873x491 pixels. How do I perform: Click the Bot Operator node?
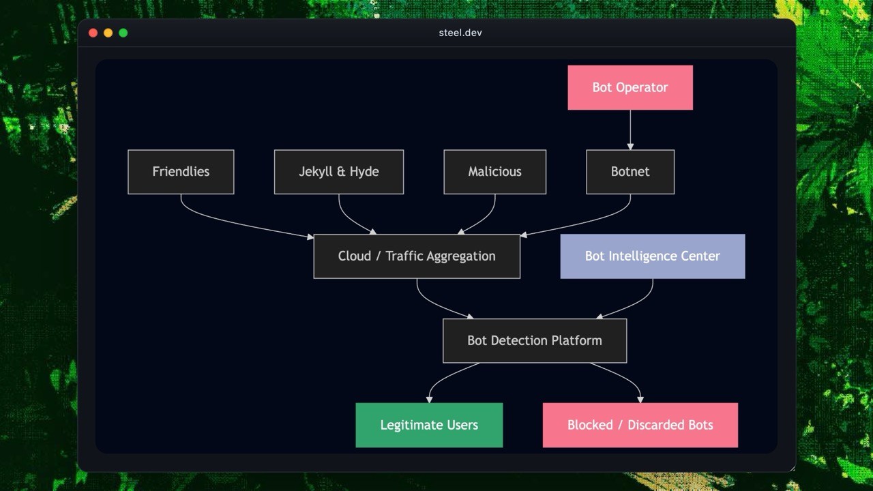(x=630, y=87)
